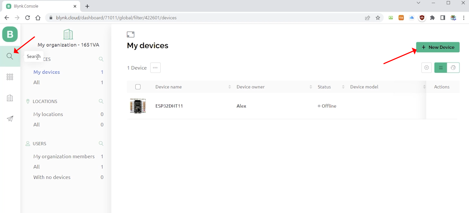Open the Chrome three-dots menu
The width and height of the screenshot is (469, 213).
point(463,18)
